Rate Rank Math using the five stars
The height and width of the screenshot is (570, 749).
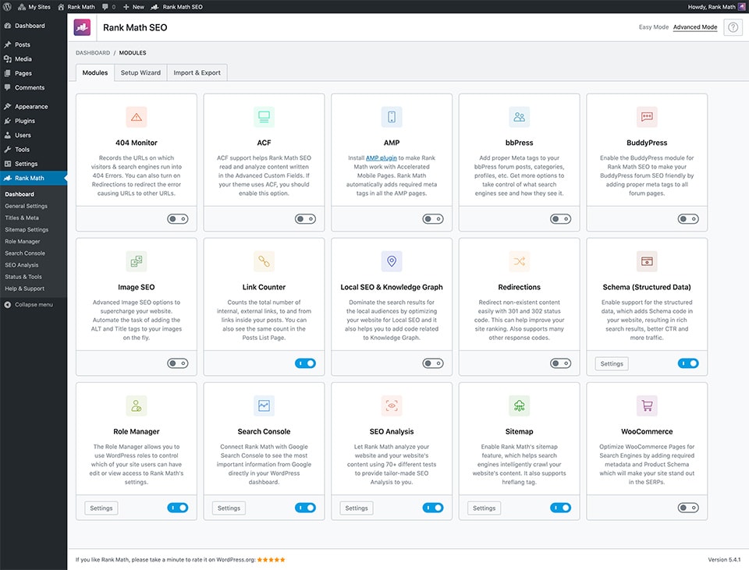[x=272, y=560]
